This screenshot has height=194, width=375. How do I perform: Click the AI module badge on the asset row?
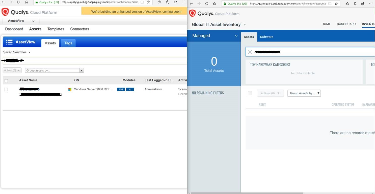point(130,89)
